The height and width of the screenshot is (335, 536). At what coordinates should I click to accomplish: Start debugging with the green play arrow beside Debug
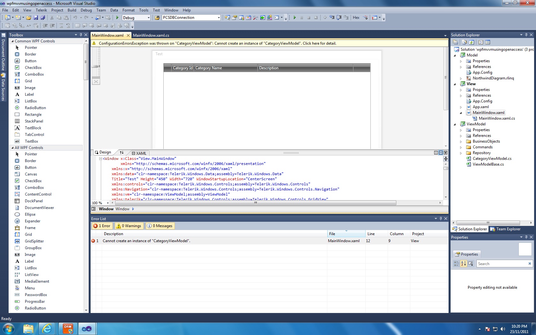[x=117, y=18]
